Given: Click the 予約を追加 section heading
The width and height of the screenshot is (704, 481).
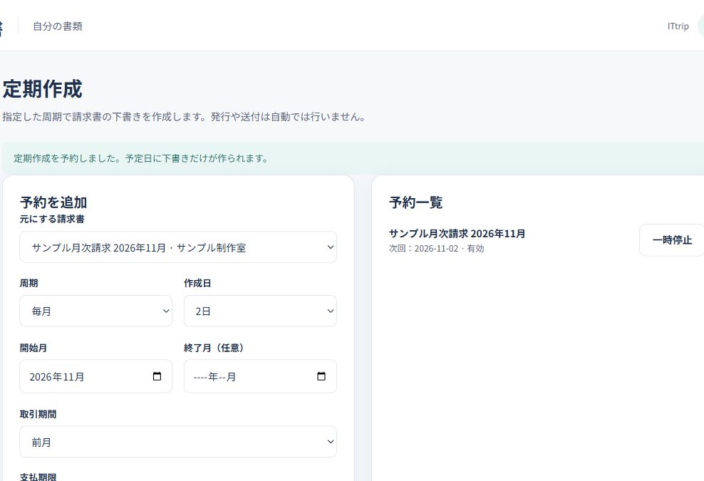Looking at the screenshot, I should point(53,202).
